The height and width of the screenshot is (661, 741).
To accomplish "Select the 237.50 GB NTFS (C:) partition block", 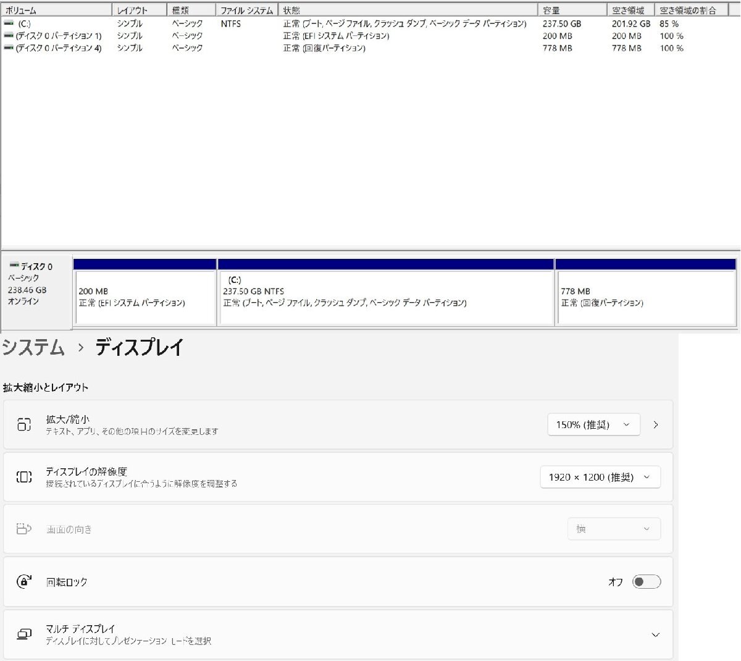I will click(386, 297).
